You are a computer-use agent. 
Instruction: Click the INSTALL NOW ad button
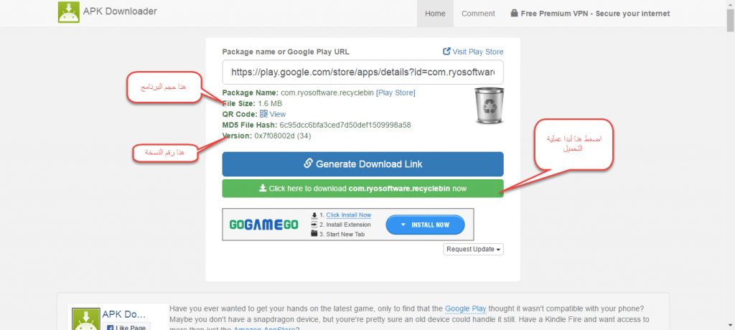tap(425, 225)
